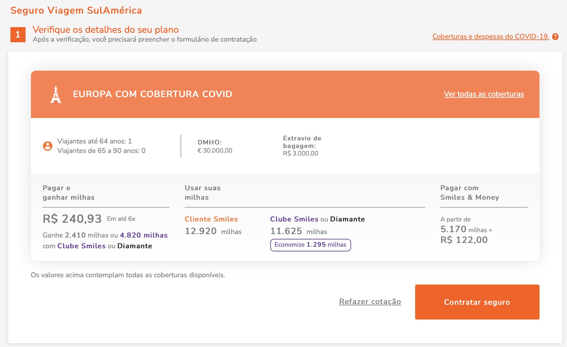567x347 pixels.
Task: Click the Usar suas milhas heading
Action: point(202,192)
